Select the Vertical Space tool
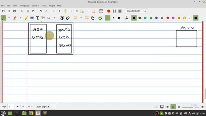 pos(87,18)
